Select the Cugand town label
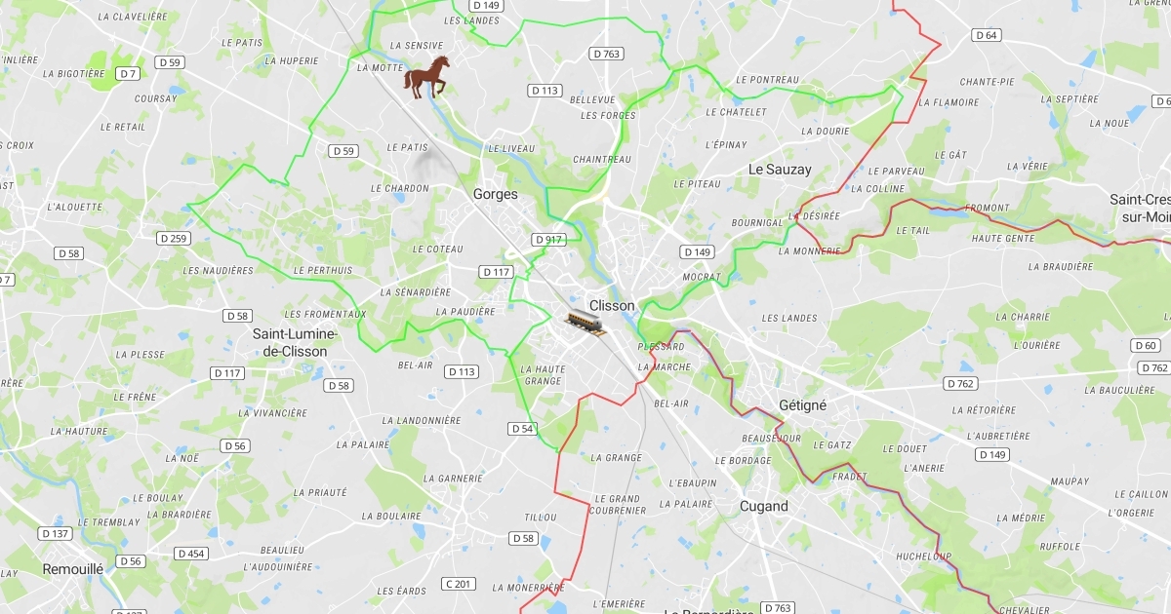The height and width of the screenshot is (614, 1171). (764, 506)
